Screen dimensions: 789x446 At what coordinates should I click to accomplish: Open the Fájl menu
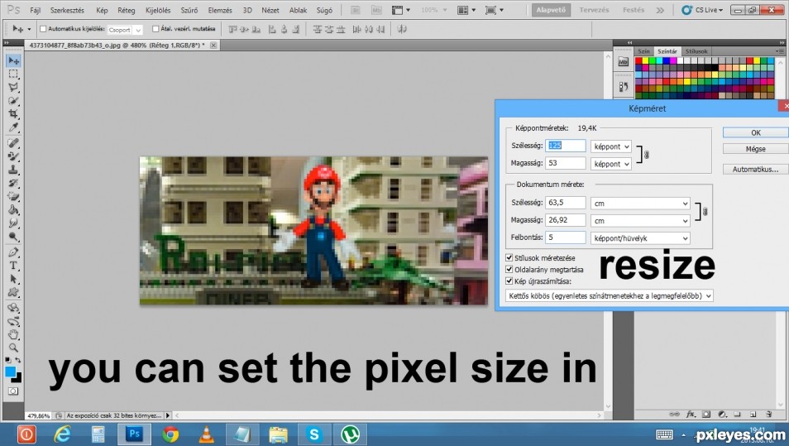36,10
